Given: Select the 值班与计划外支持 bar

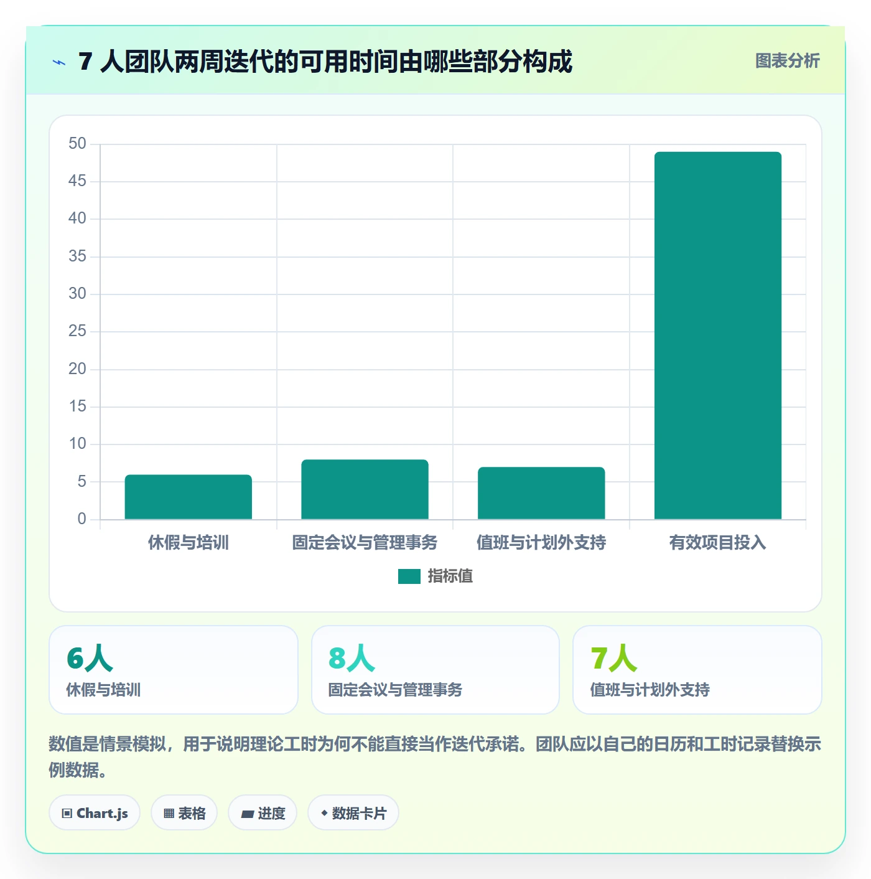Looking at the screenshot, I should 541,493.
